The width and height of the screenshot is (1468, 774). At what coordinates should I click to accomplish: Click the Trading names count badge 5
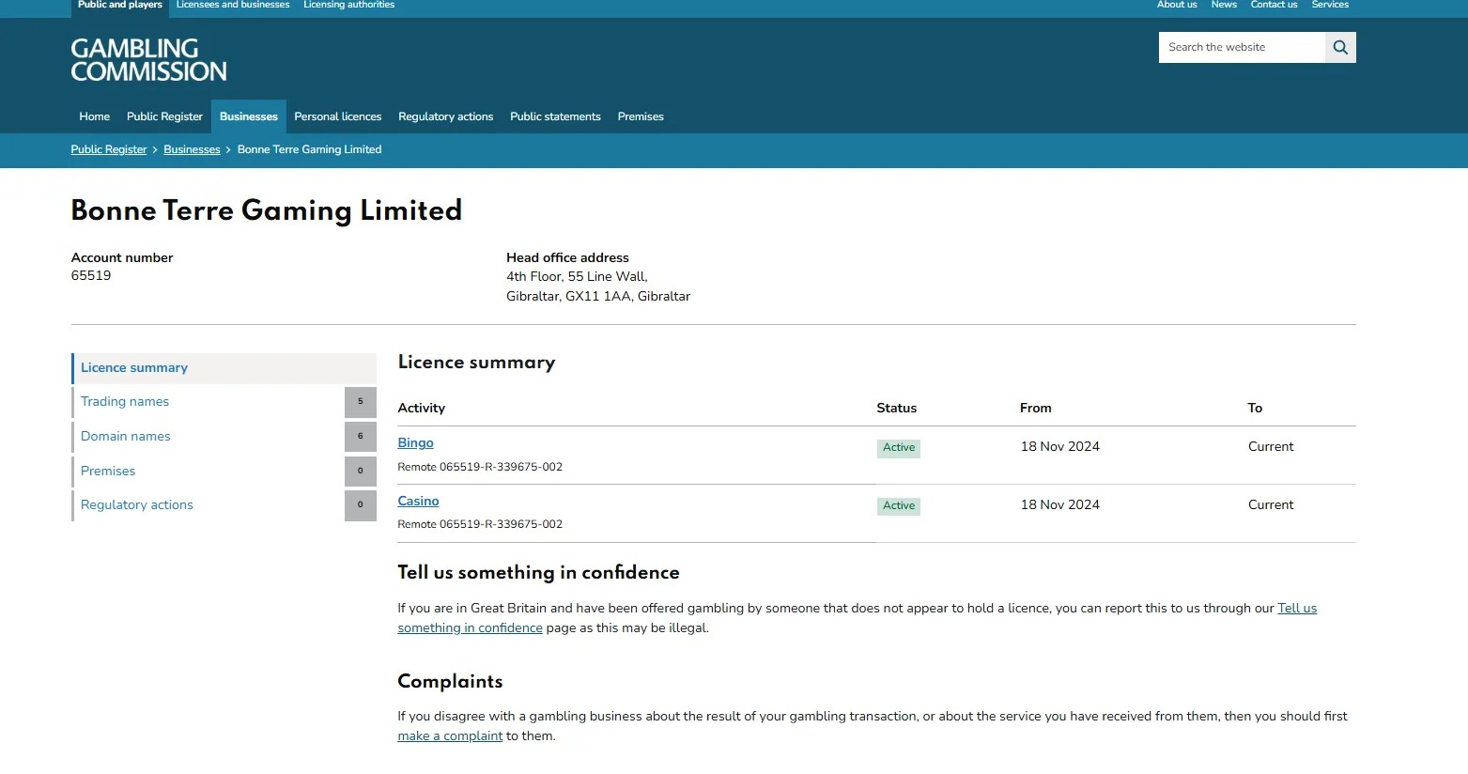pos(361,402)
